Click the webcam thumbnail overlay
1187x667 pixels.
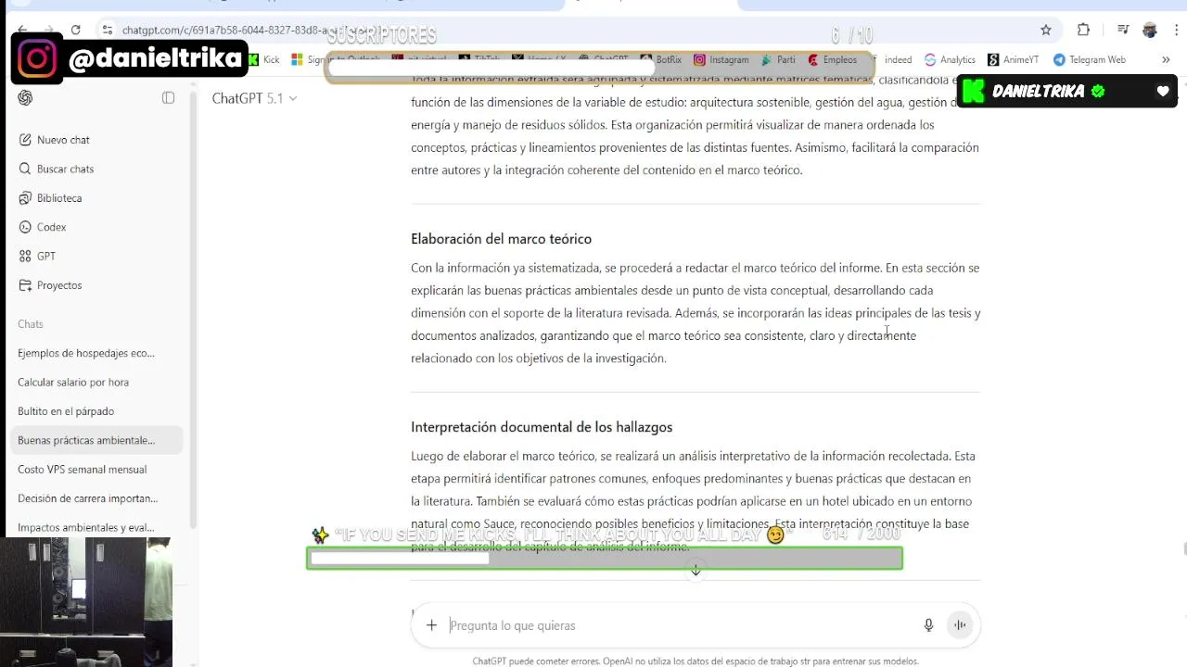pyautogui.click(x=86, y=602)
